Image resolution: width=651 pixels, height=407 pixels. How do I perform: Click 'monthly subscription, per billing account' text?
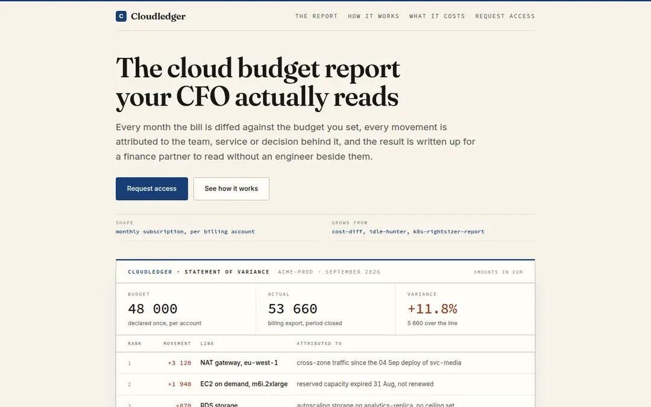(x=185, y=232)
